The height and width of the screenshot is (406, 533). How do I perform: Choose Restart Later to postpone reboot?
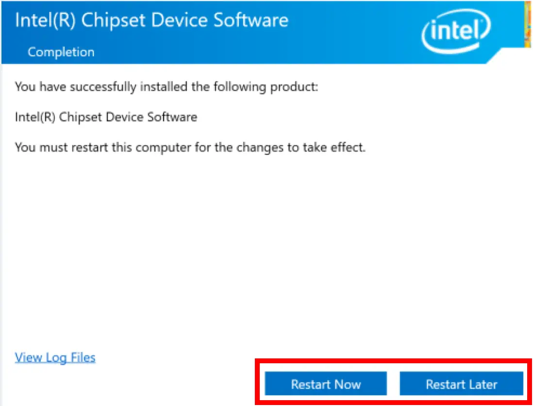pyautogui.click(x=461, y=385)
